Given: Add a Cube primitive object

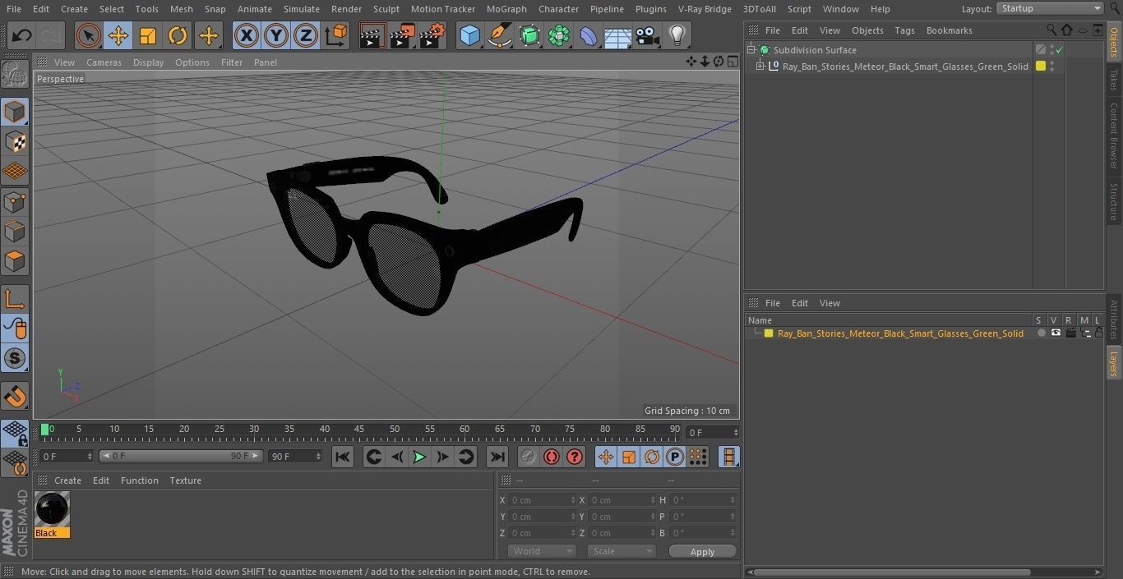Looking at the screenshot, I should coord(469,36).
